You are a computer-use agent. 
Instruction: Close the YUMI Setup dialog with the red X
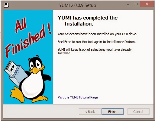(147, 4)
